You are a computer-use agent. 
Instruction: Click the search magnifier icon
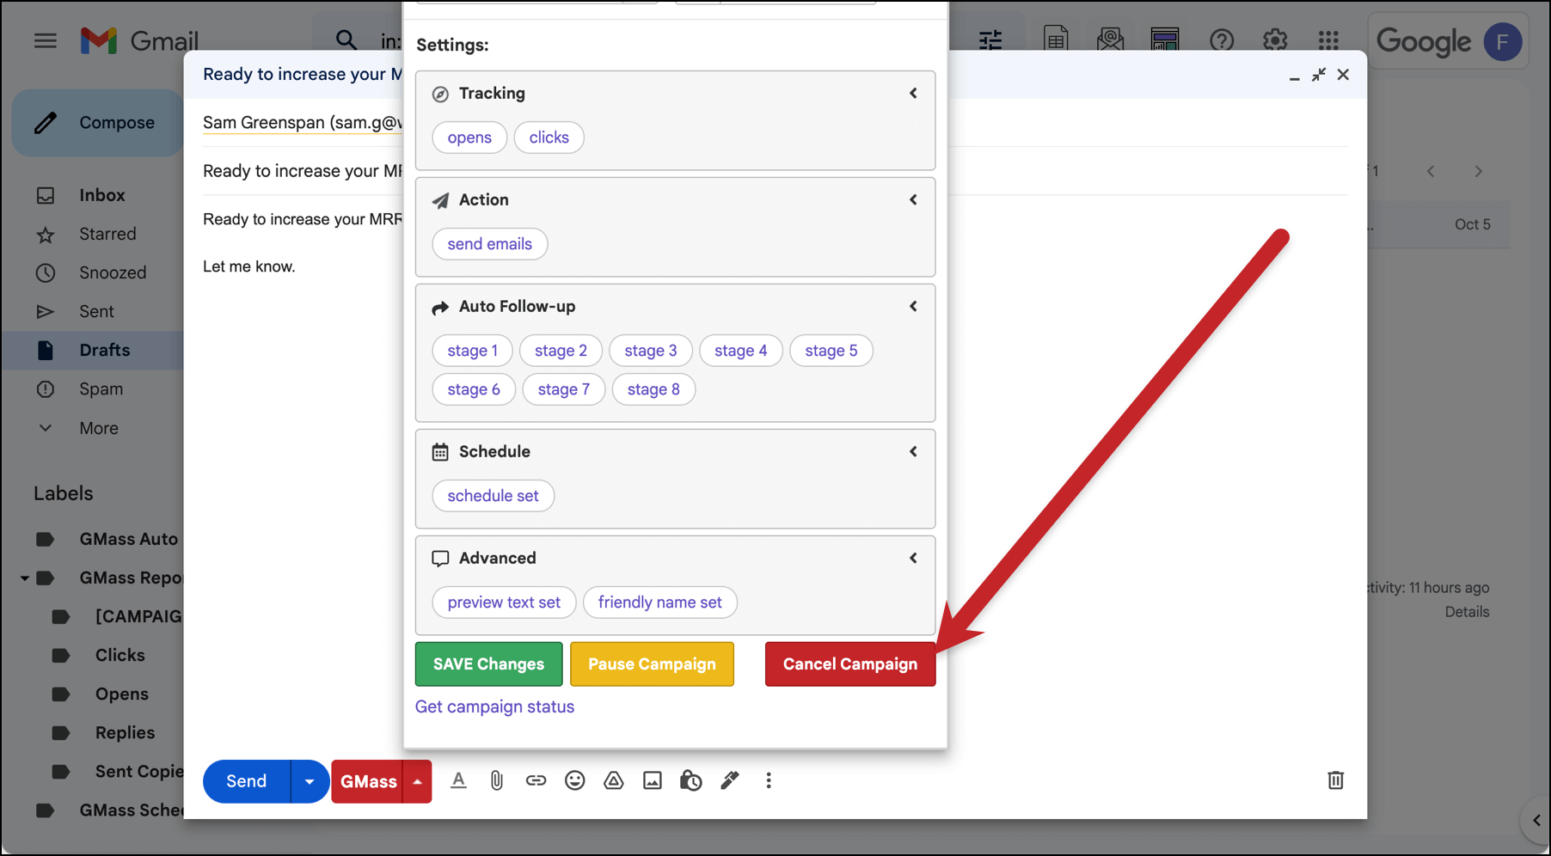[x=346, y=40]
